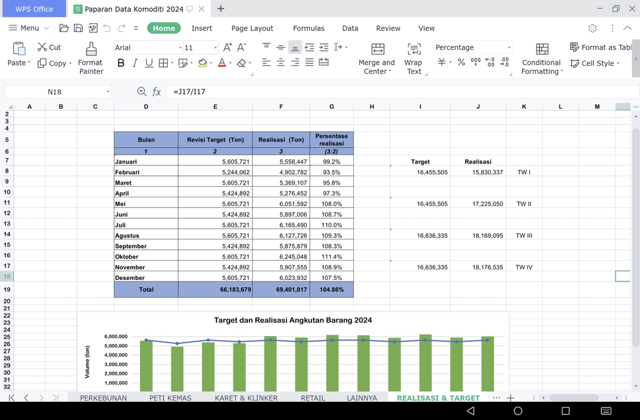Viewport: 640px width, 420px height.
Task: Switch to the Formulas ribbon tab
Action: [x=309, y=28]
